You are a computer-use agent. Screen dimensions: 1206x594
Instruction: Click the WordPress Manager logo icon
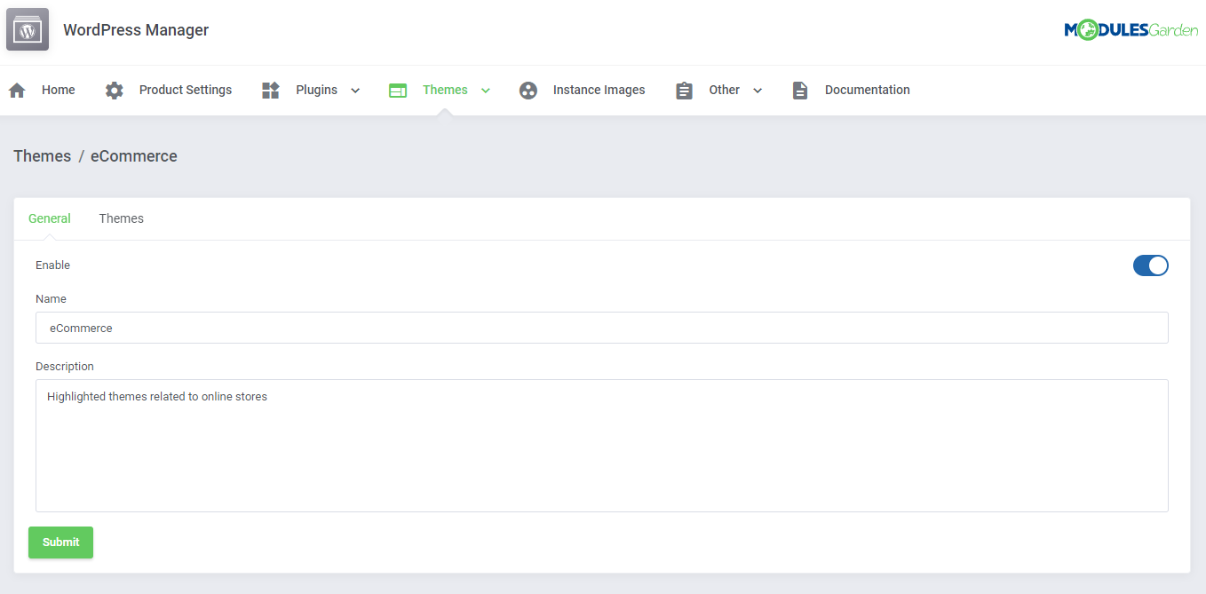27,29
